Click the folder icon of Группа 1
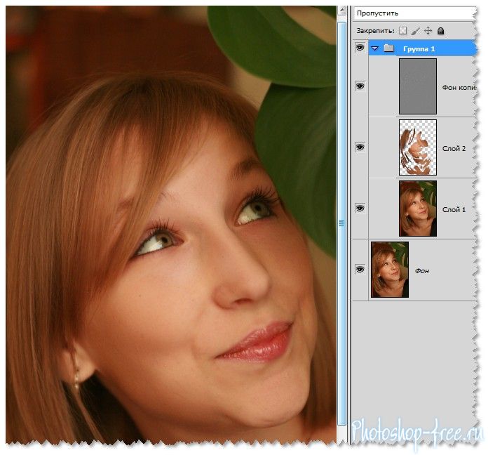Image resolution: width=488 pixels, height=455 pixels. 388,48
